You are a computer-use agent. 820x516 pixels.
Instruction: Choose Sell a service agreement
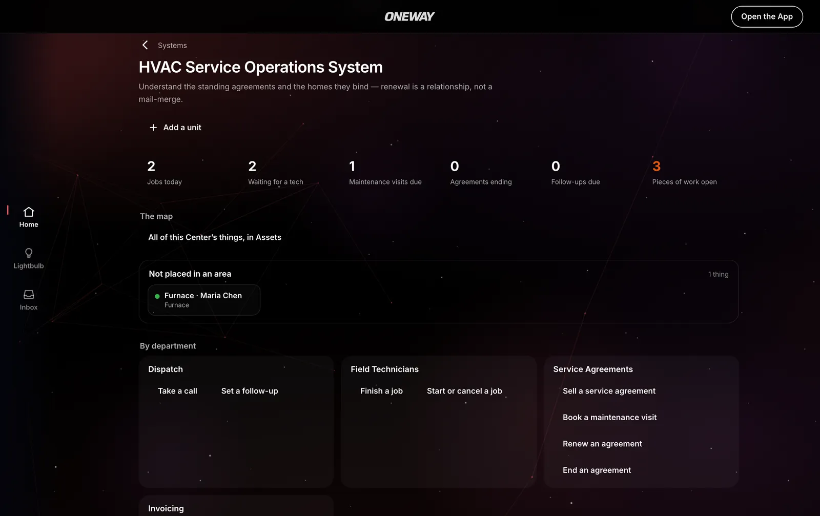[x=609, y=391]
